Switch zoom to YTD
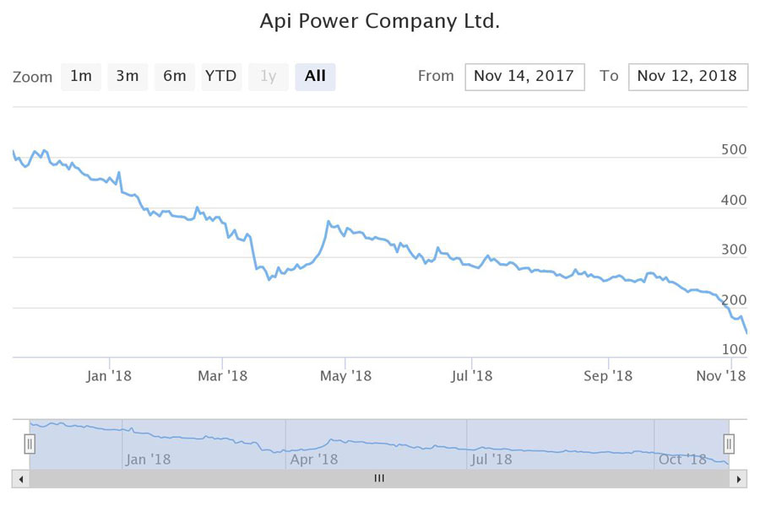Image resolution: width=760 pixels, height=506 pixels. [x=221, y=76]
